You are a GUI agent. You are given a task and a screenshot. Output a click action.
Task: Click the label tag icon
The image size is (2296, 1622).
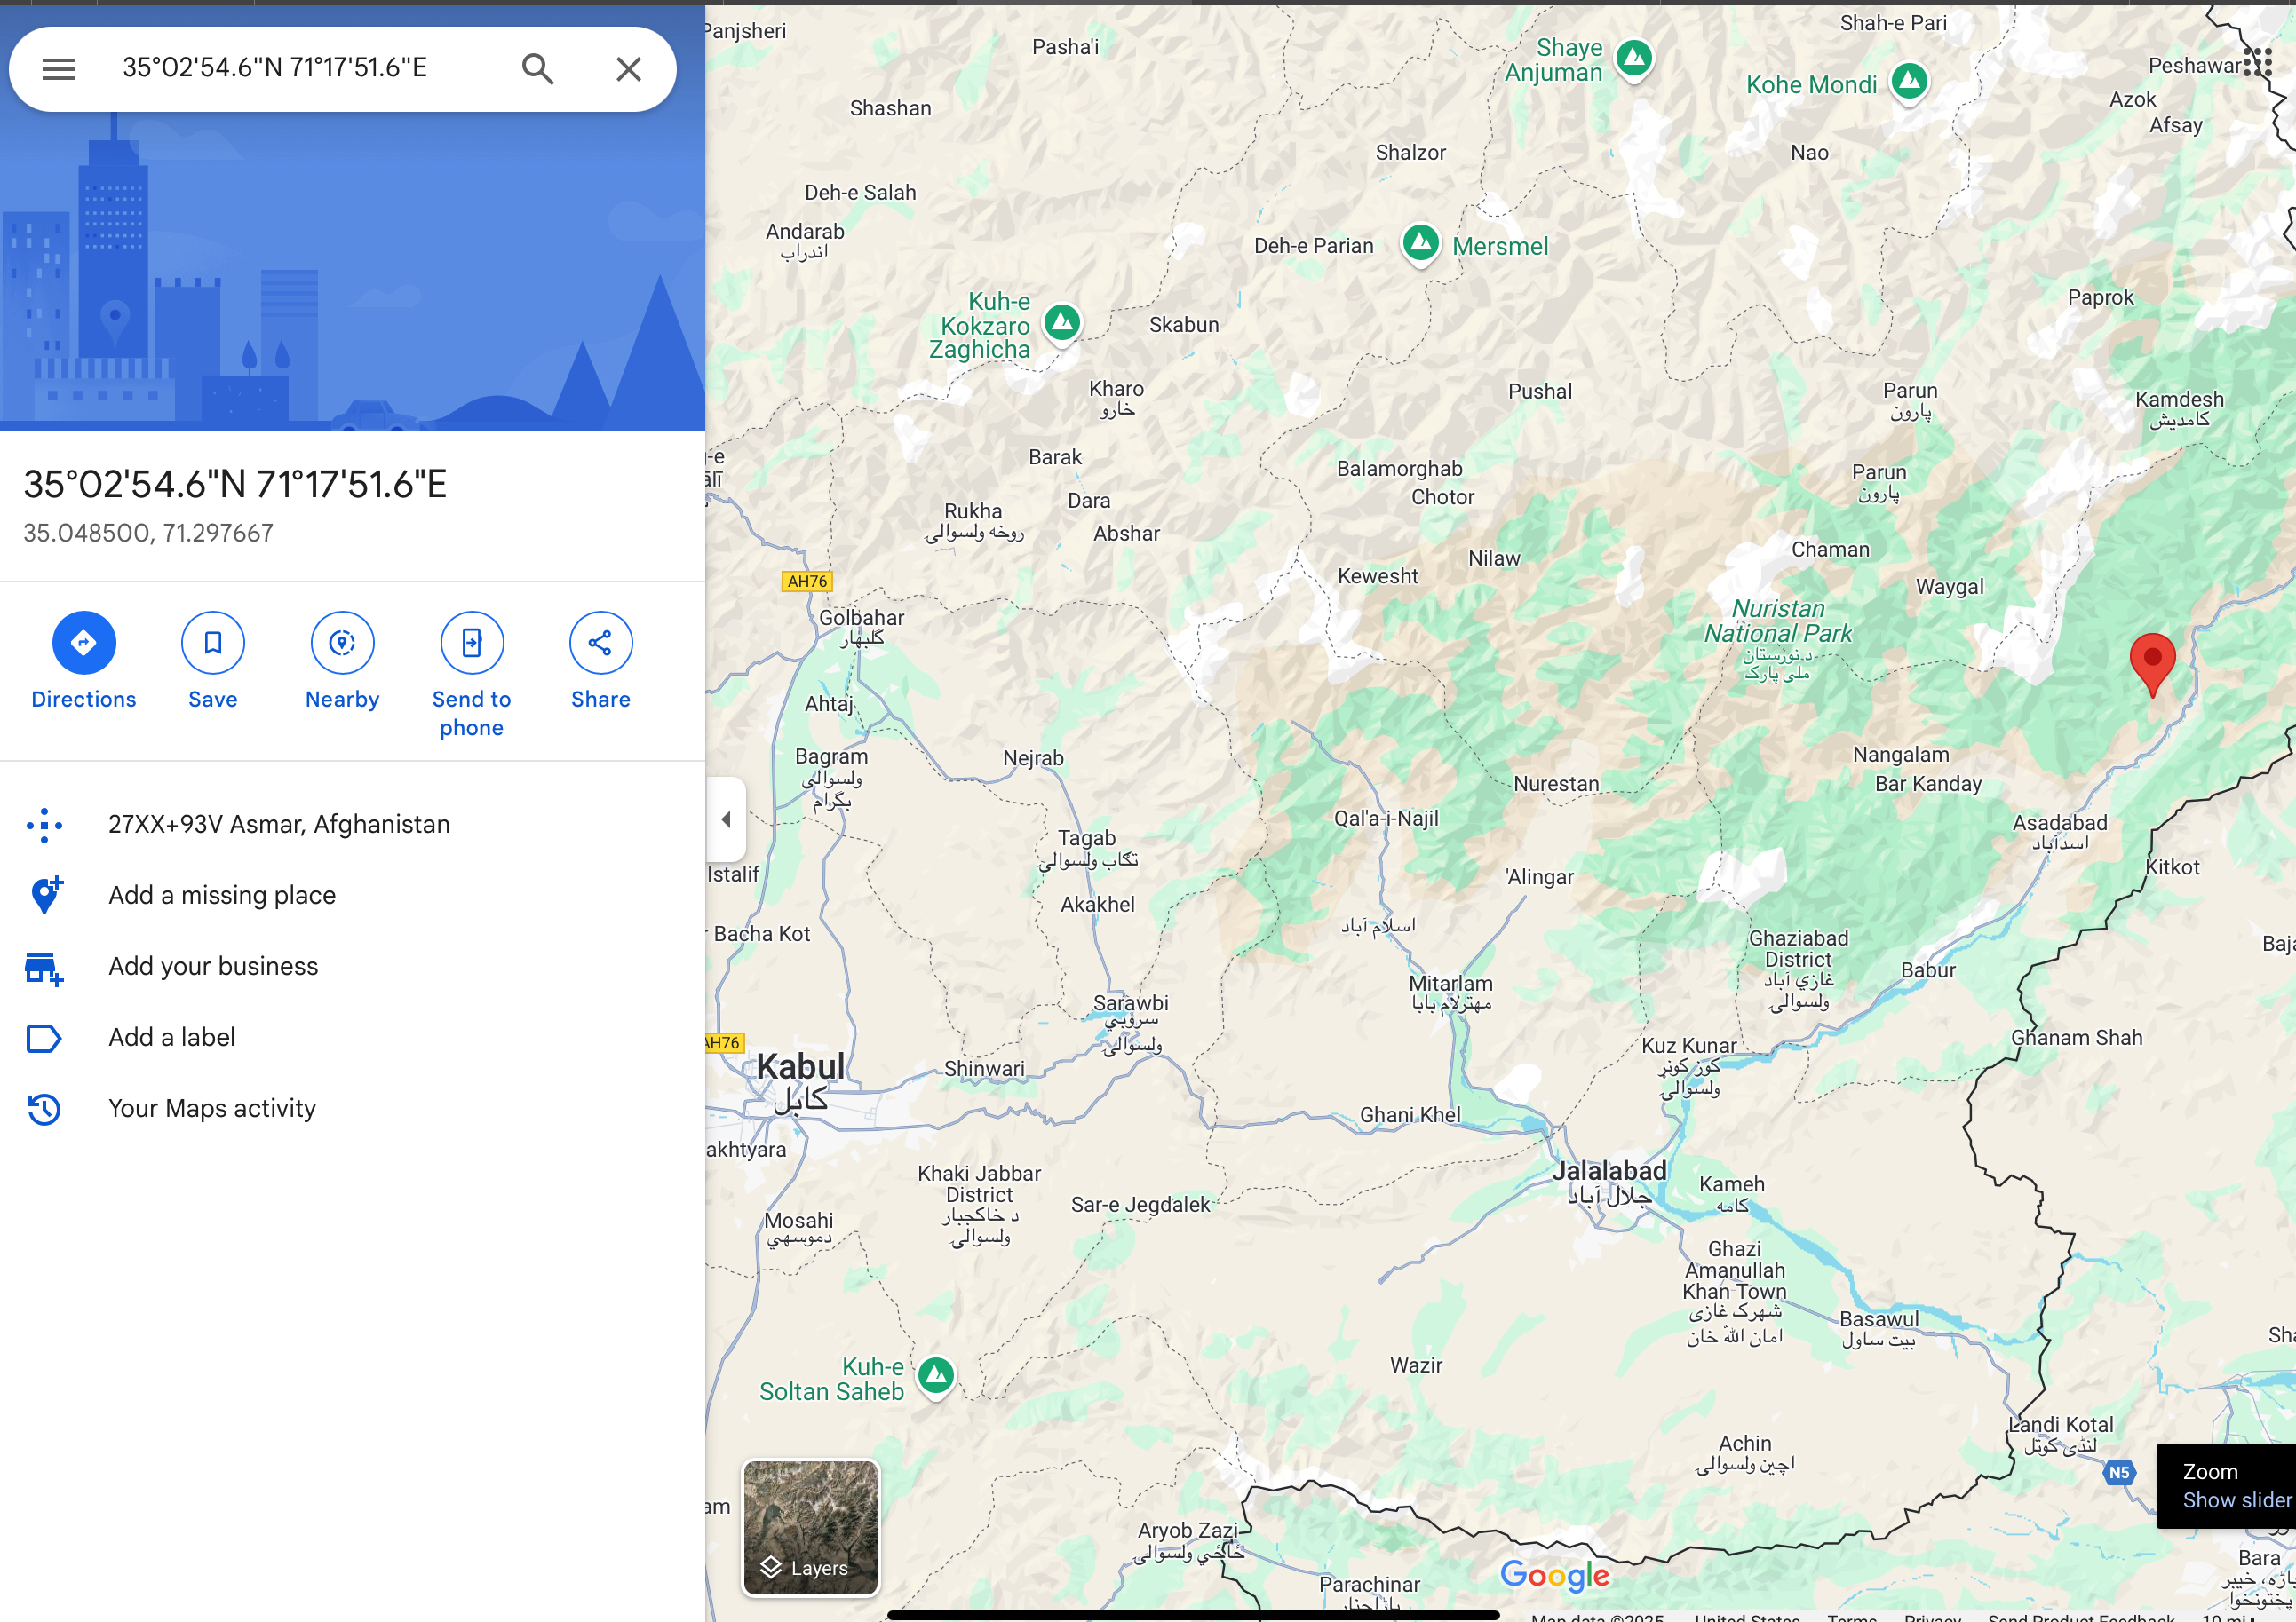(x=44, y=1039)
